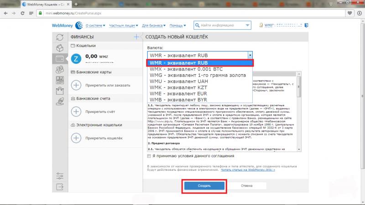
Task: Open the Помощь menu
Action: [177, 26]
